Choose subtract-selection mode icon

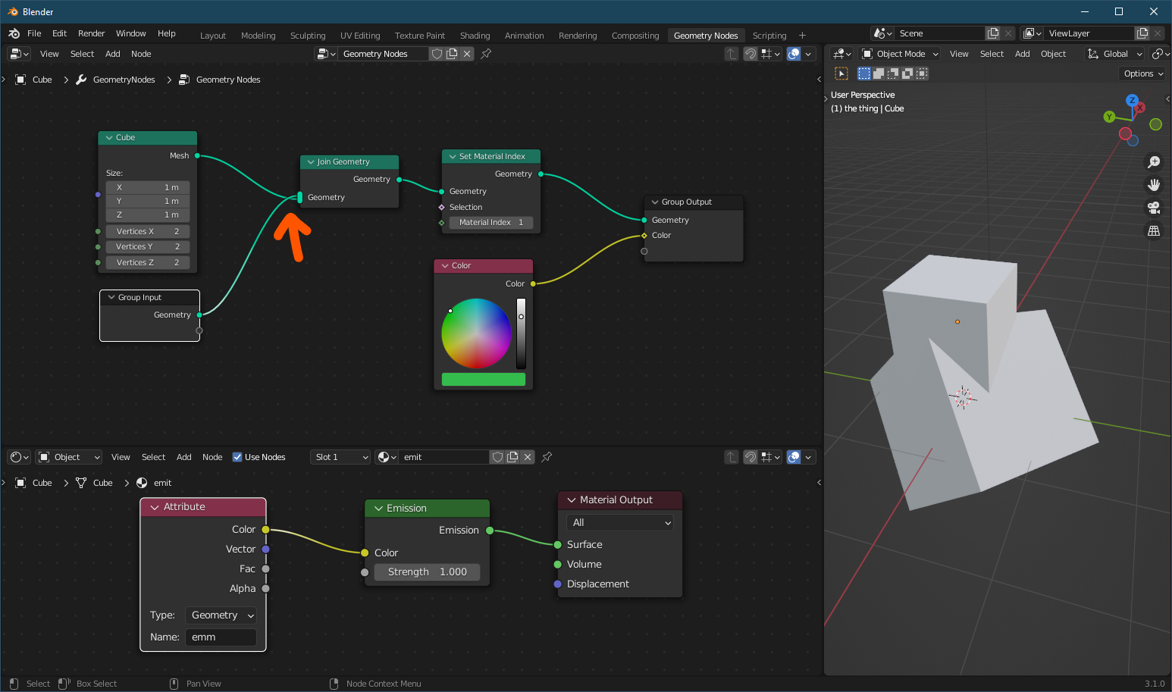point(893,74)
